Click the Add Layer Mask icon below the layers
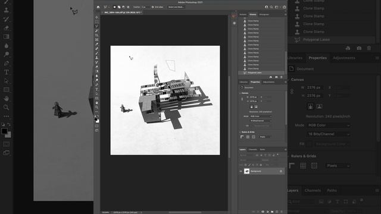 263,212
